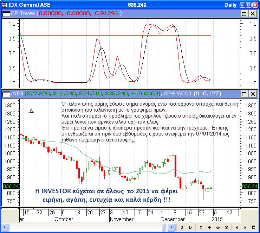This screenshot has width=260, height=233.
Task: Close the GP-Inves indicator pane
Action: (x=253, y=14)
